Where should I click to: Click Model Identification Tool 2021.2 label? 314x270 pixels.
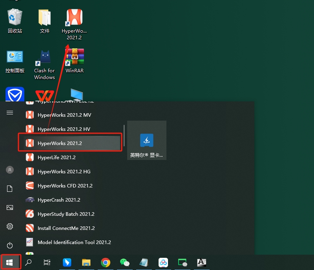coord(74,242)
